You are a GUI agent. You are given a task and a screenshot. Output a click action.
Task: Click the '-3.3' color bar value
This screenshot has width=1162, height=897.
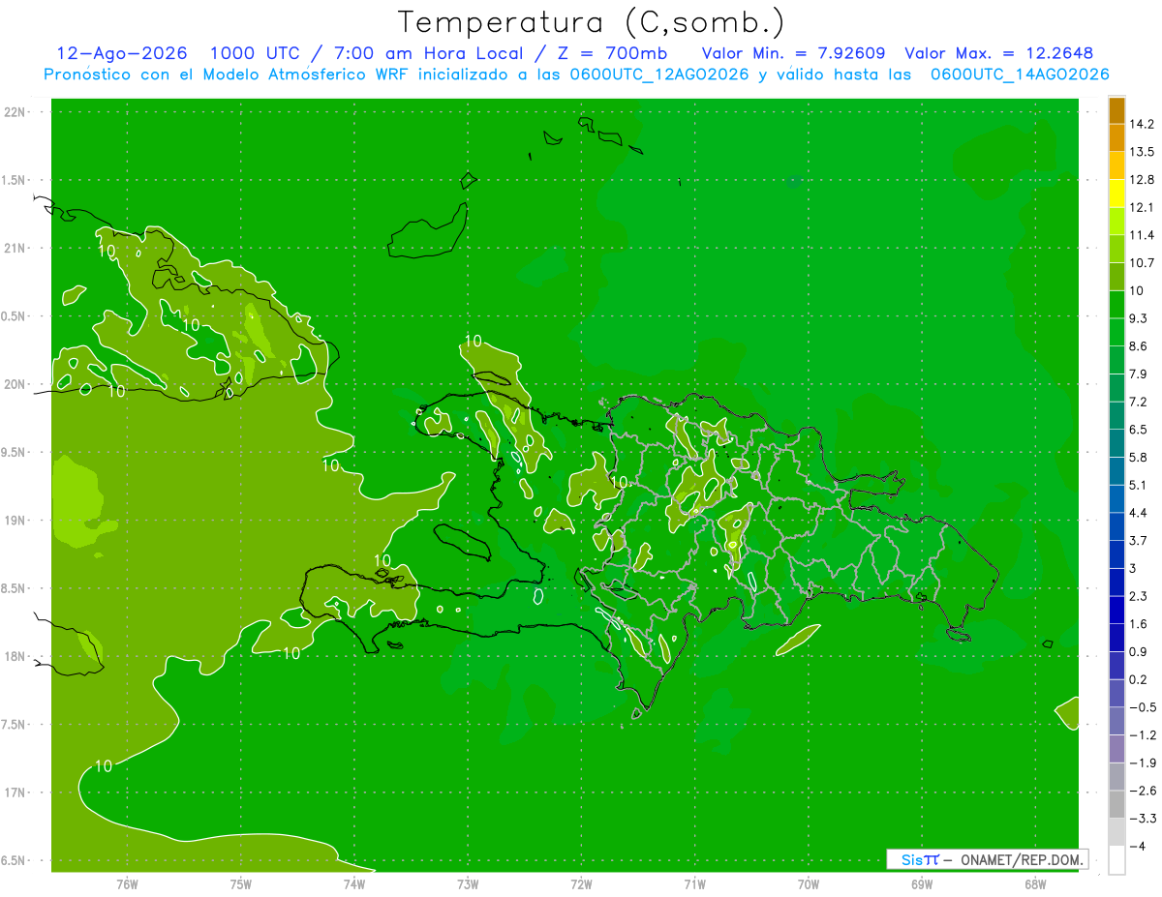[1143, 818]
